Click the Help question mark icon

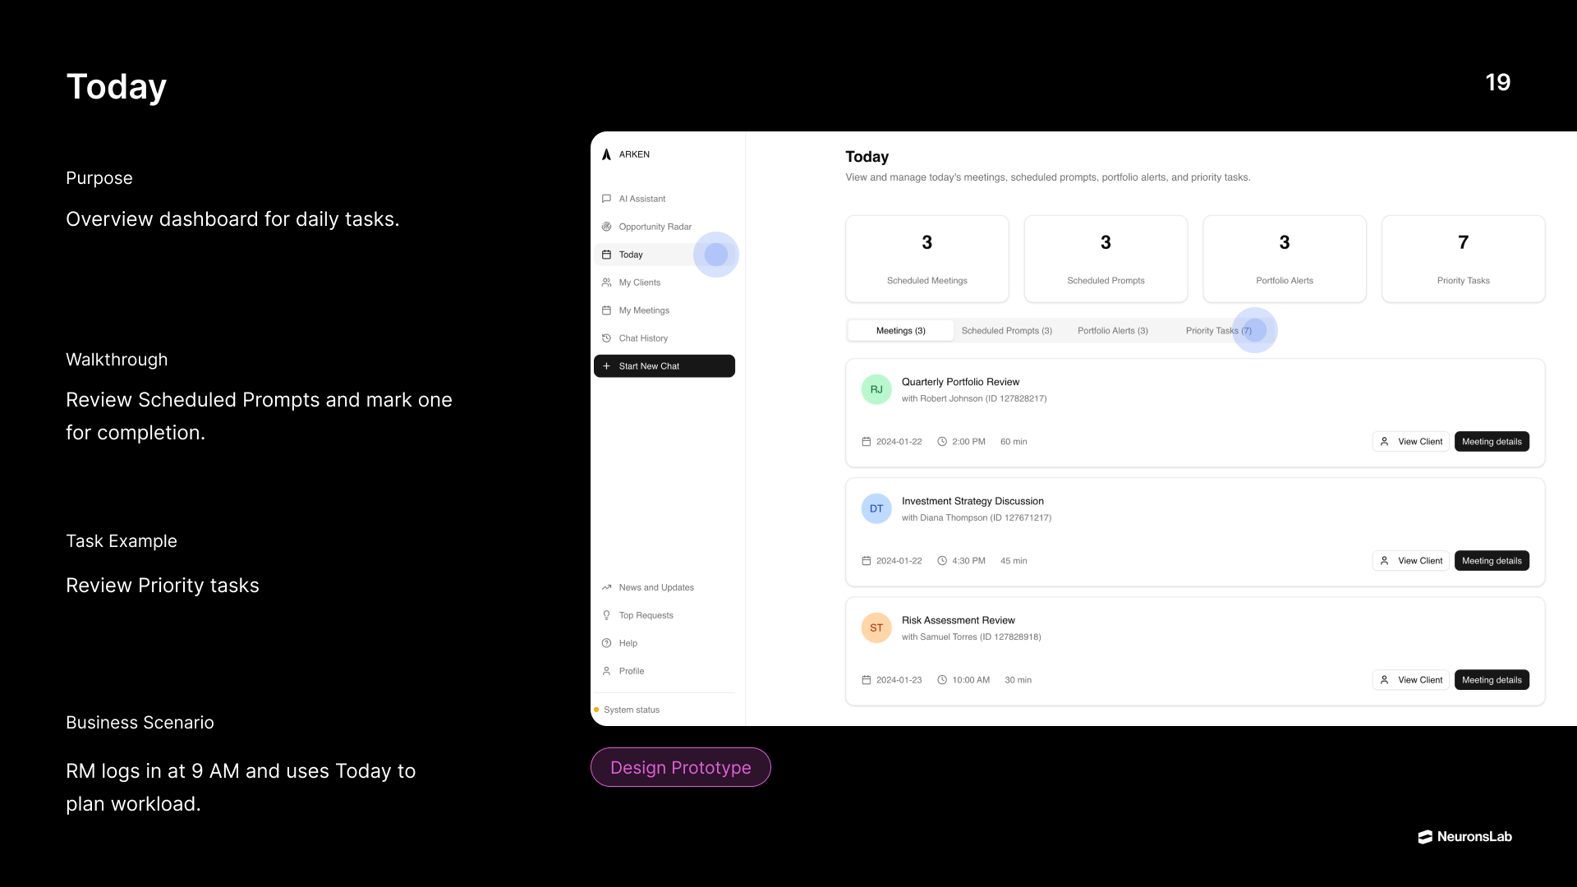click(606, 643)
